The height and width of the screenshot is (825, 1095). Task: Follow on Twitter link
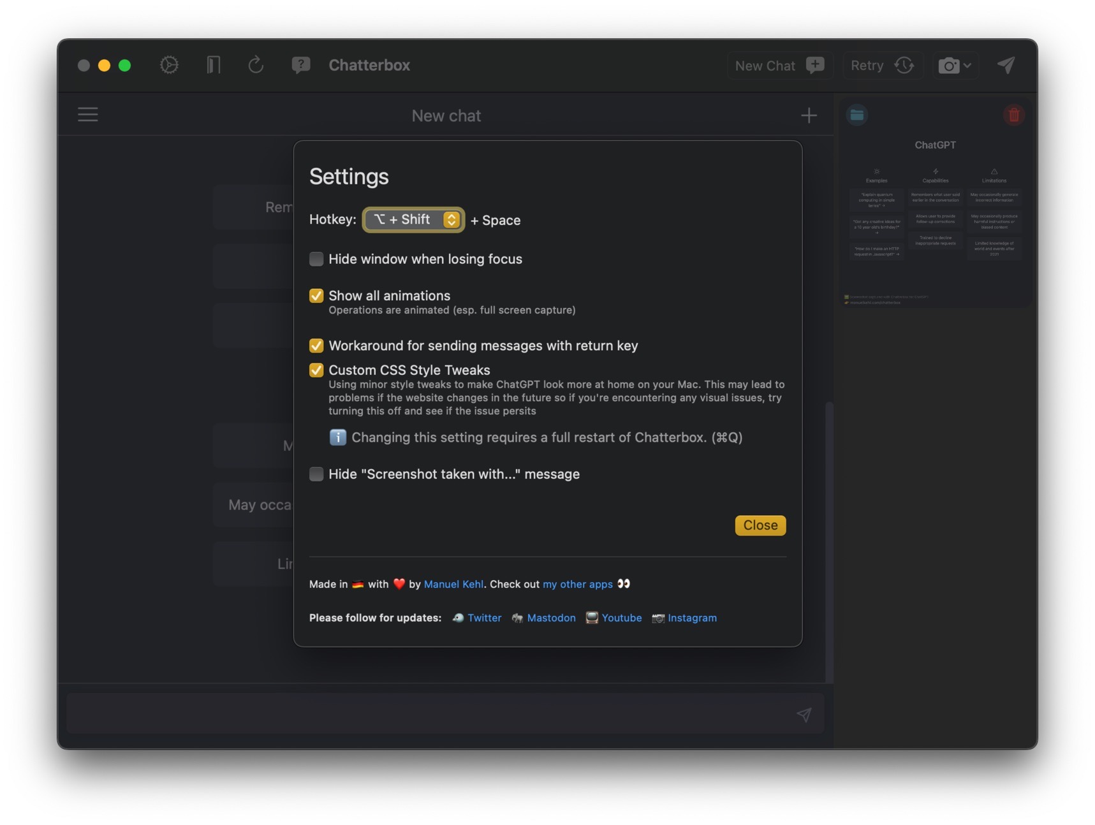484,618
